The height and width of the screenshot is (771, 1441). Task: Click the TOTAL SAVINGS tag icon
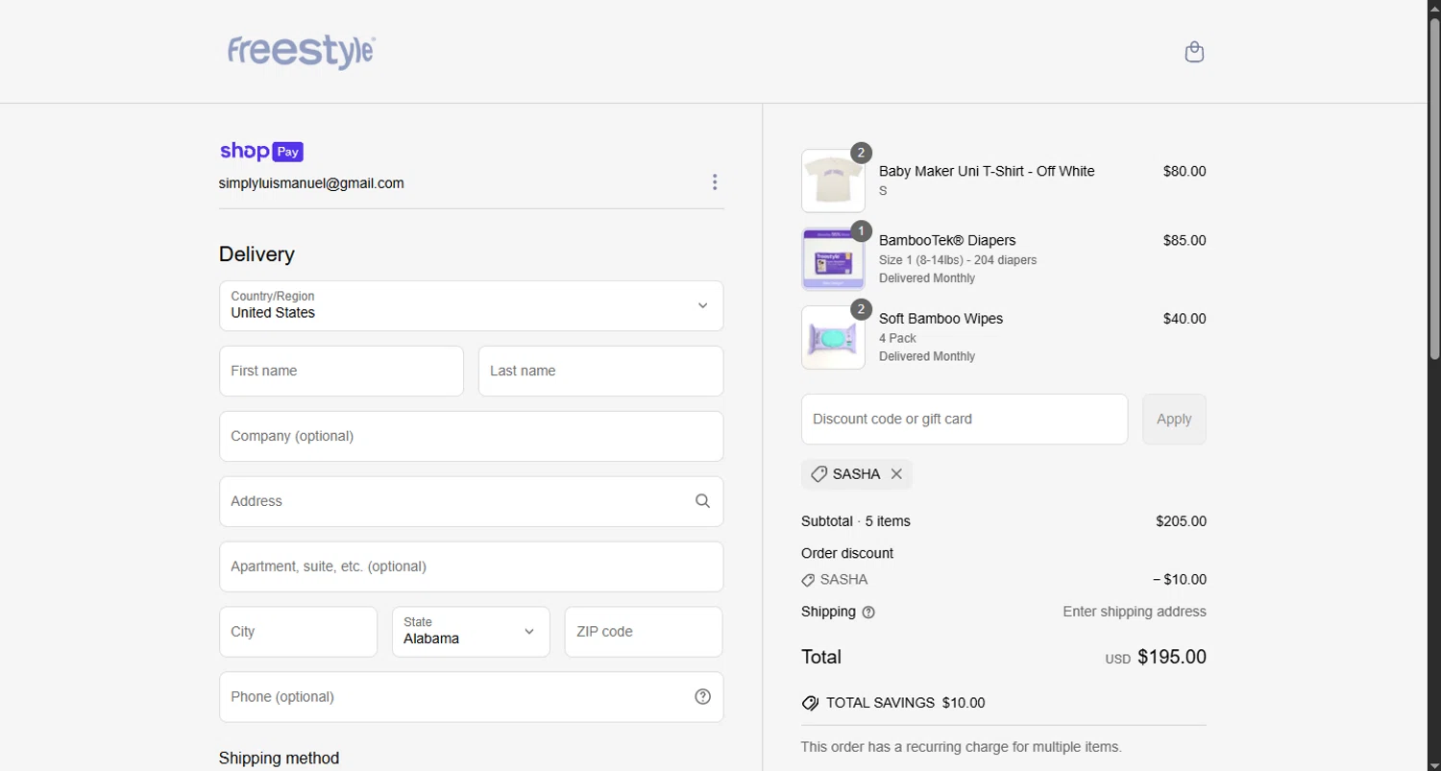pos(810,703)
